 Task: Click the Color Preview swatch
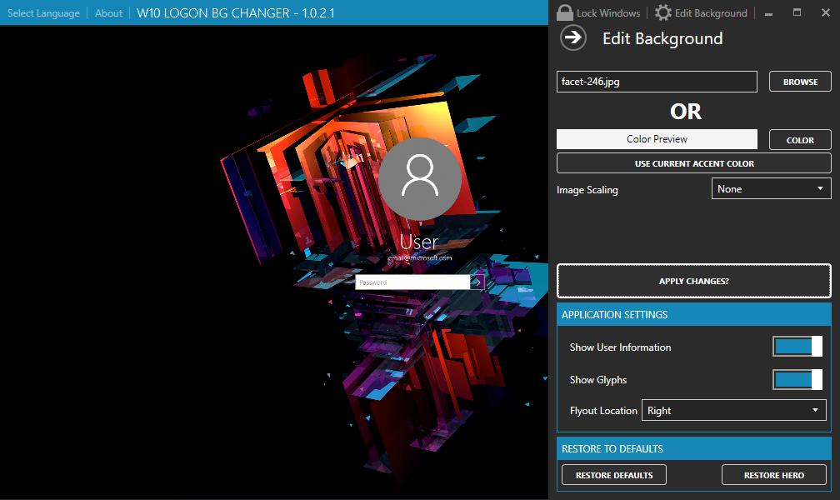[657, 139]
